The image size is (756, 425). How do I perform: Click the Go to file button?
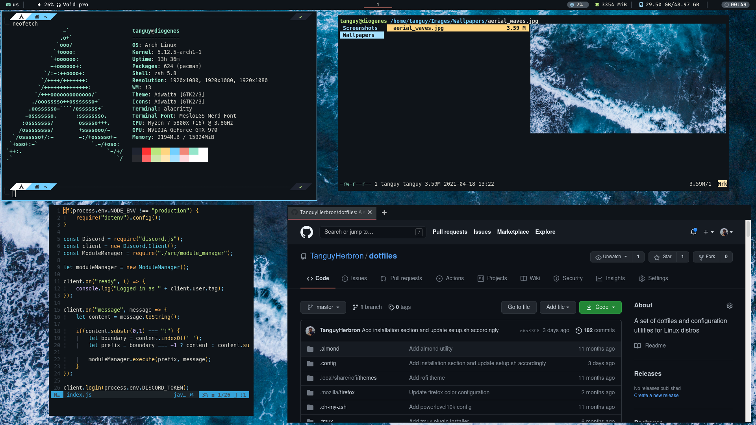[x=519, y=307]
